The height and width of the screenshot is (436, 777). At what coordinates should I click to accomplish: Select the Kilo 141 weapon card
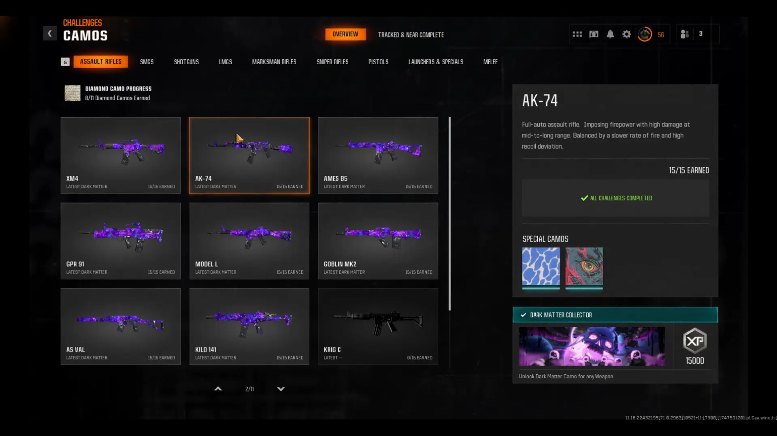[249, 326]
